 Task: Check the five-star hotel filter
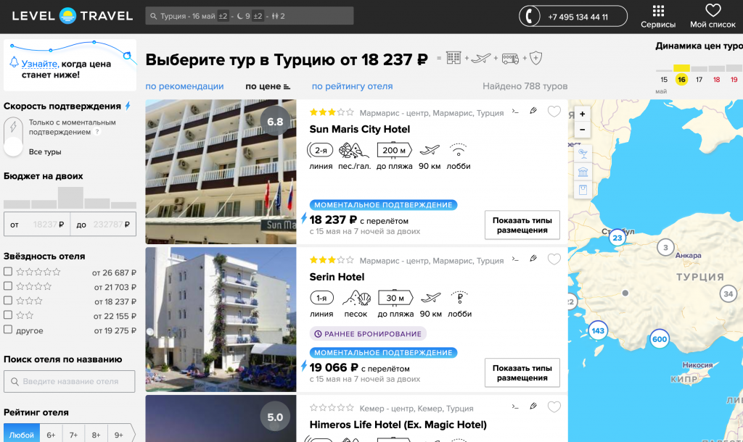(x=7, y=272)
